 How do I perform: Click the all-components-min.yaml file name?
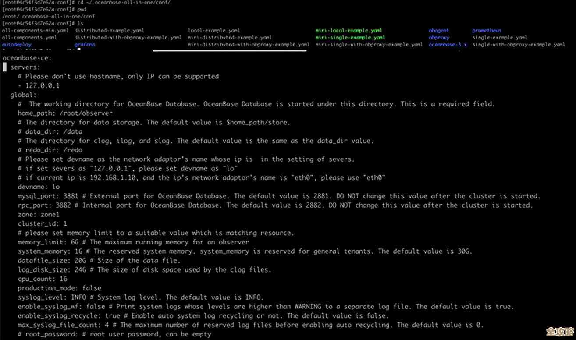pos(35,31)
